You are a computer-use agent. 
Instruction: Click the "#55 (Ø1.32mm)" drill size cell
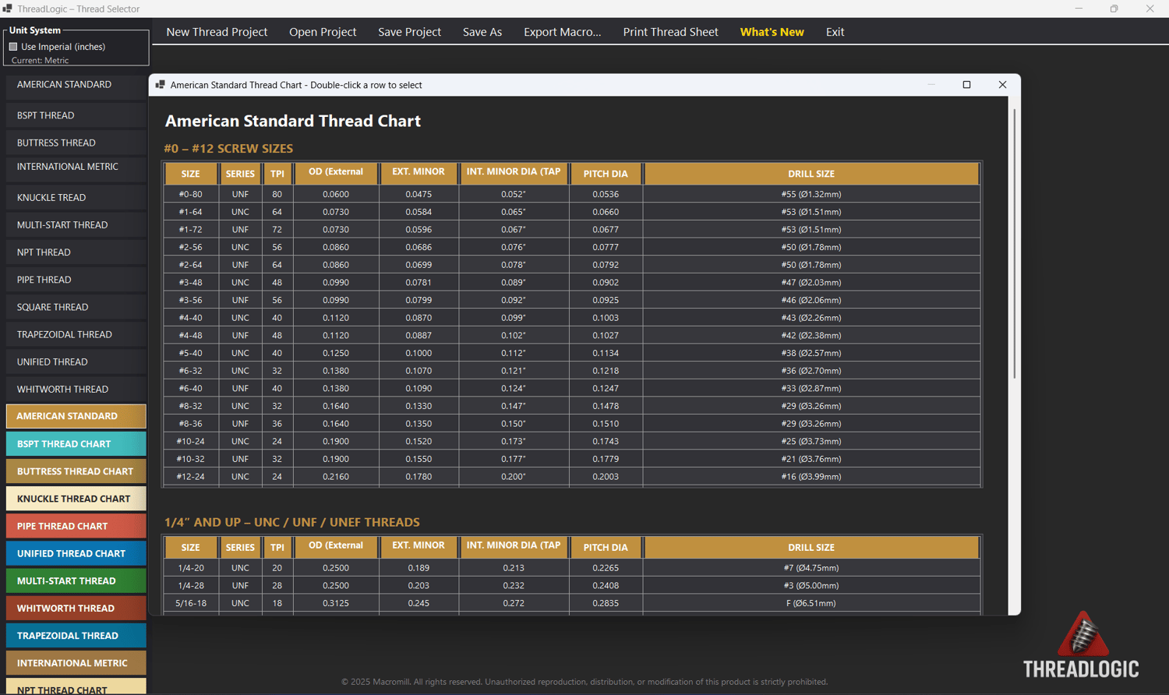[811, 194]
